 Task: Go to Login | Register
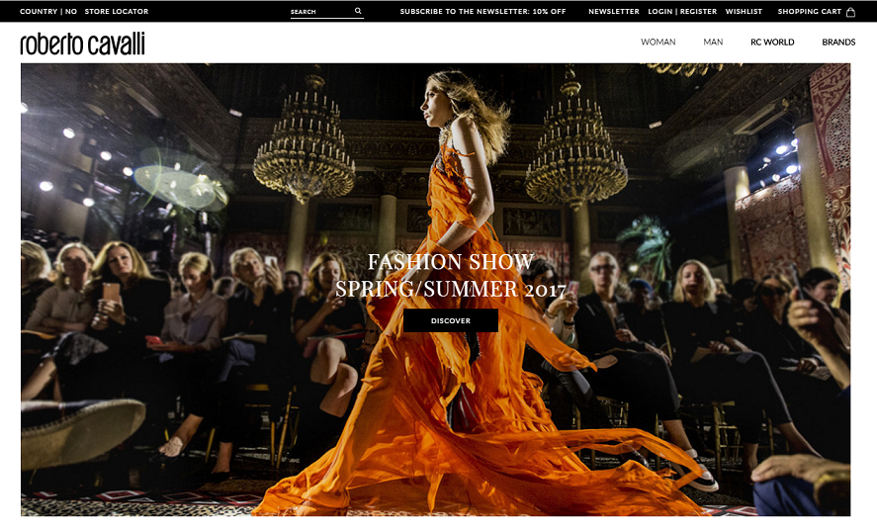click(682, 11)
